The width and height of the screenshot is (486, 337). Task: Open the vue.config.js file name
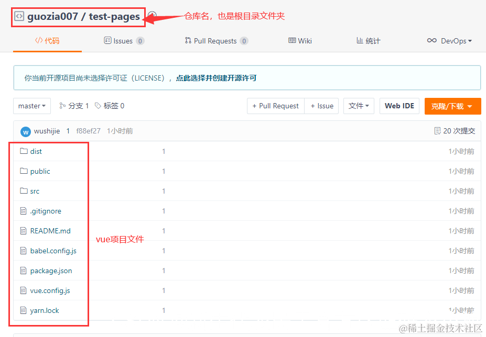(50, 290)
